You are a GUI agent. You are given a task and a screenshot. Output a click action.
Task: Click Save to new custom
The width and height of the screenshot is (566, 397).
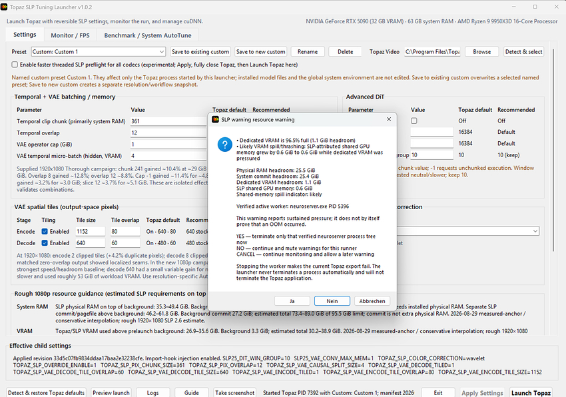(260, 52)
